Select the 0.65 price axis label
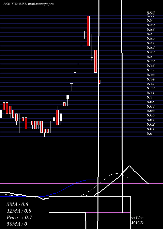Screen dimensions: 163x229 click(x=151, y=115)
